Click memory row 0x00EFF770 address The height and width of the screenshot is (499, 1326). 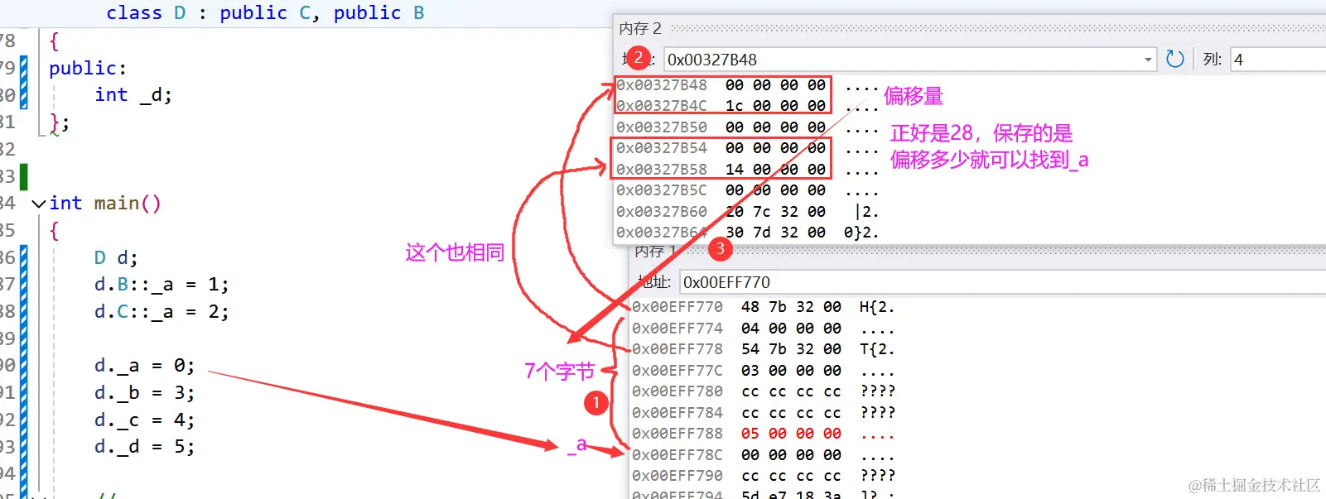[x=677, y=307]
